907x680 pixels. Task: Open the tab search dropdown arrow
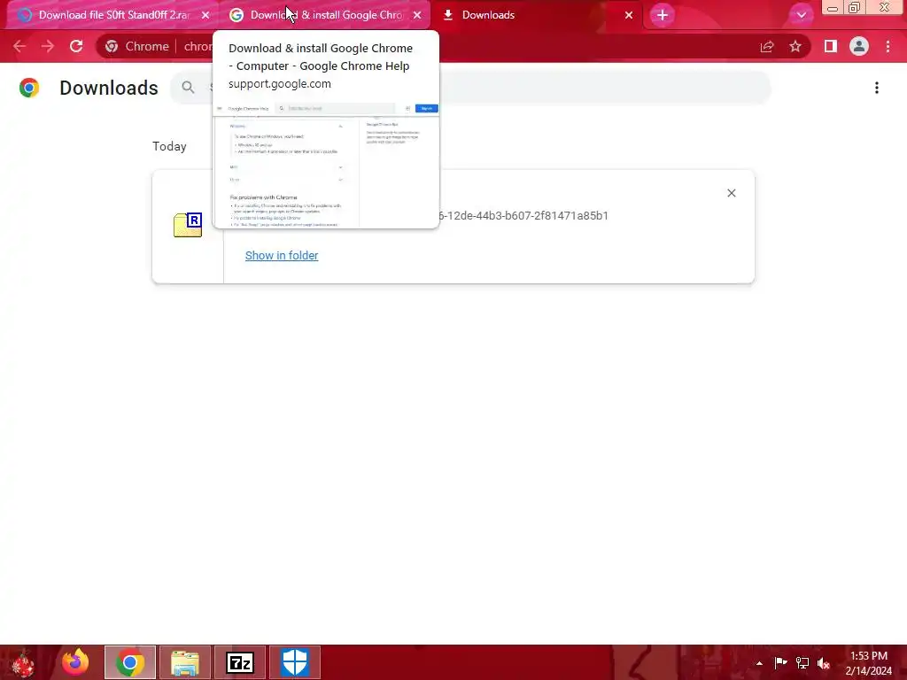[801, 15]
